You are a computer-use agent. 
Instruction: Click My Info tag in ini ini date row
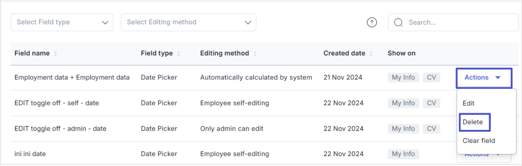click(x=403, y=154)
